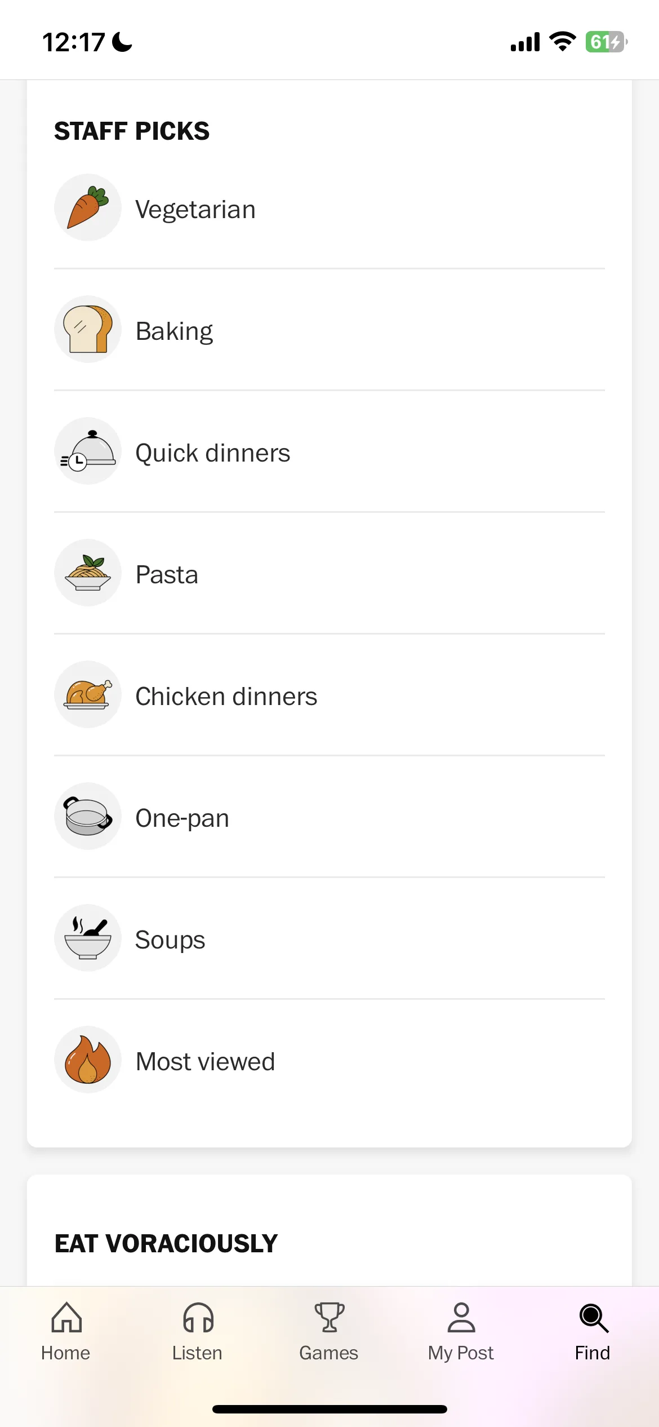Open Chicken dinners recipes
Image resolution: width=659 pixels, height=1427 pixels.
329,695
